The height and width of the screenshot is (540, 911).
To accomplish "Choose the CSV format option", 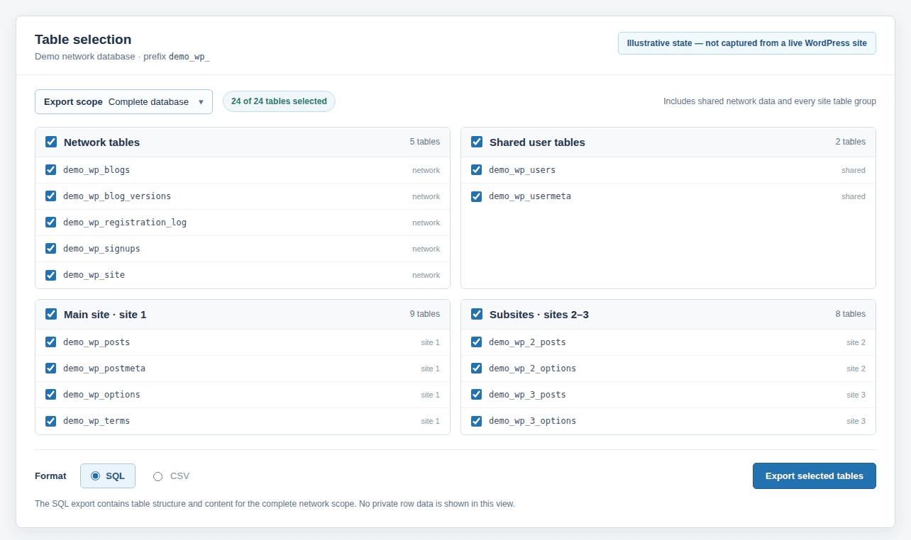I will [158, 476].
